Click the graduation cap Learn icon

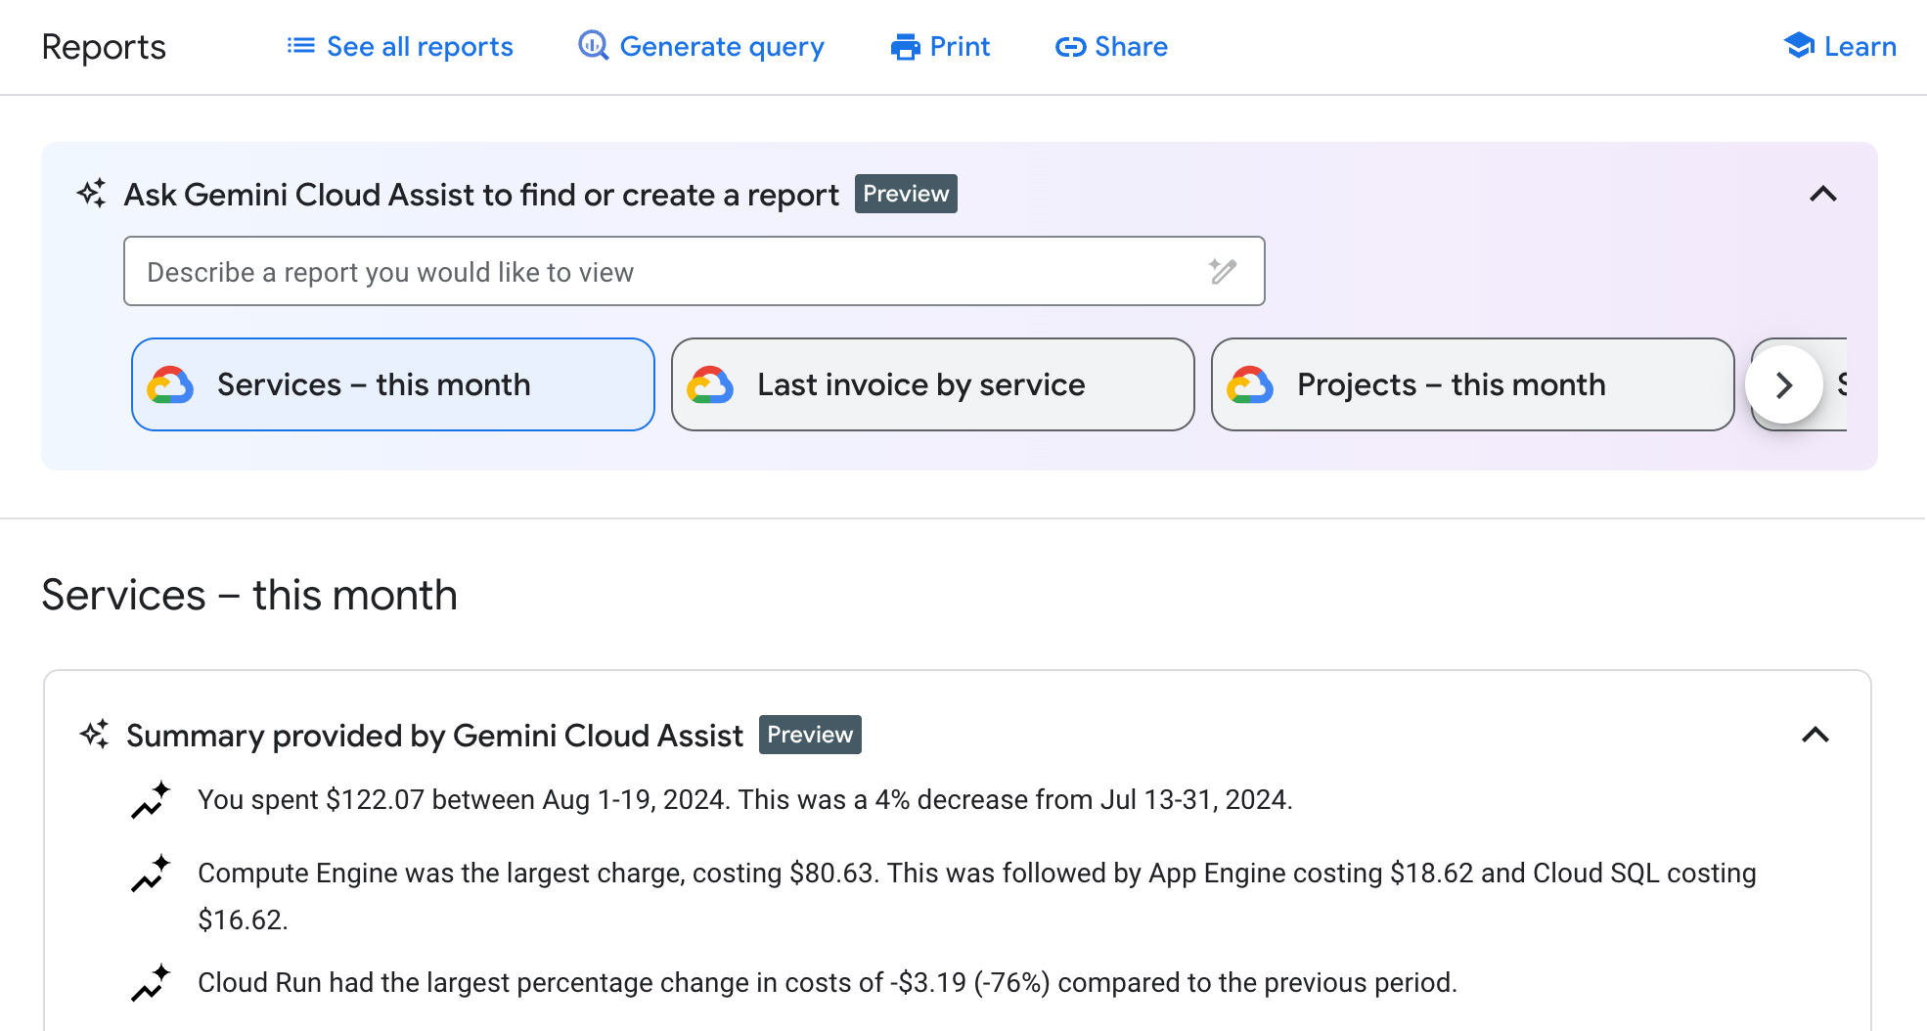[1799, 45]
